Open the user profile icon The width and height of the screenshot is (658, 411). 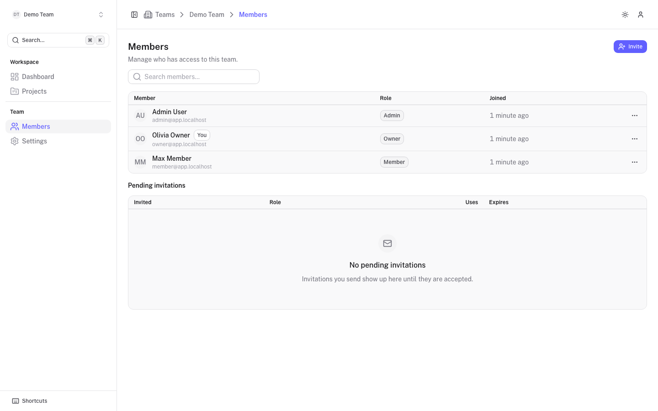click(x=641, y=15)
